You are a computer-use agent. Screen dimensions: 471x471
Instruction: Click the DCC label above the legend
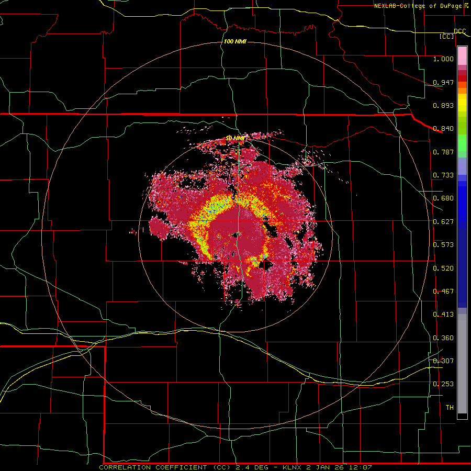point(459,31)
